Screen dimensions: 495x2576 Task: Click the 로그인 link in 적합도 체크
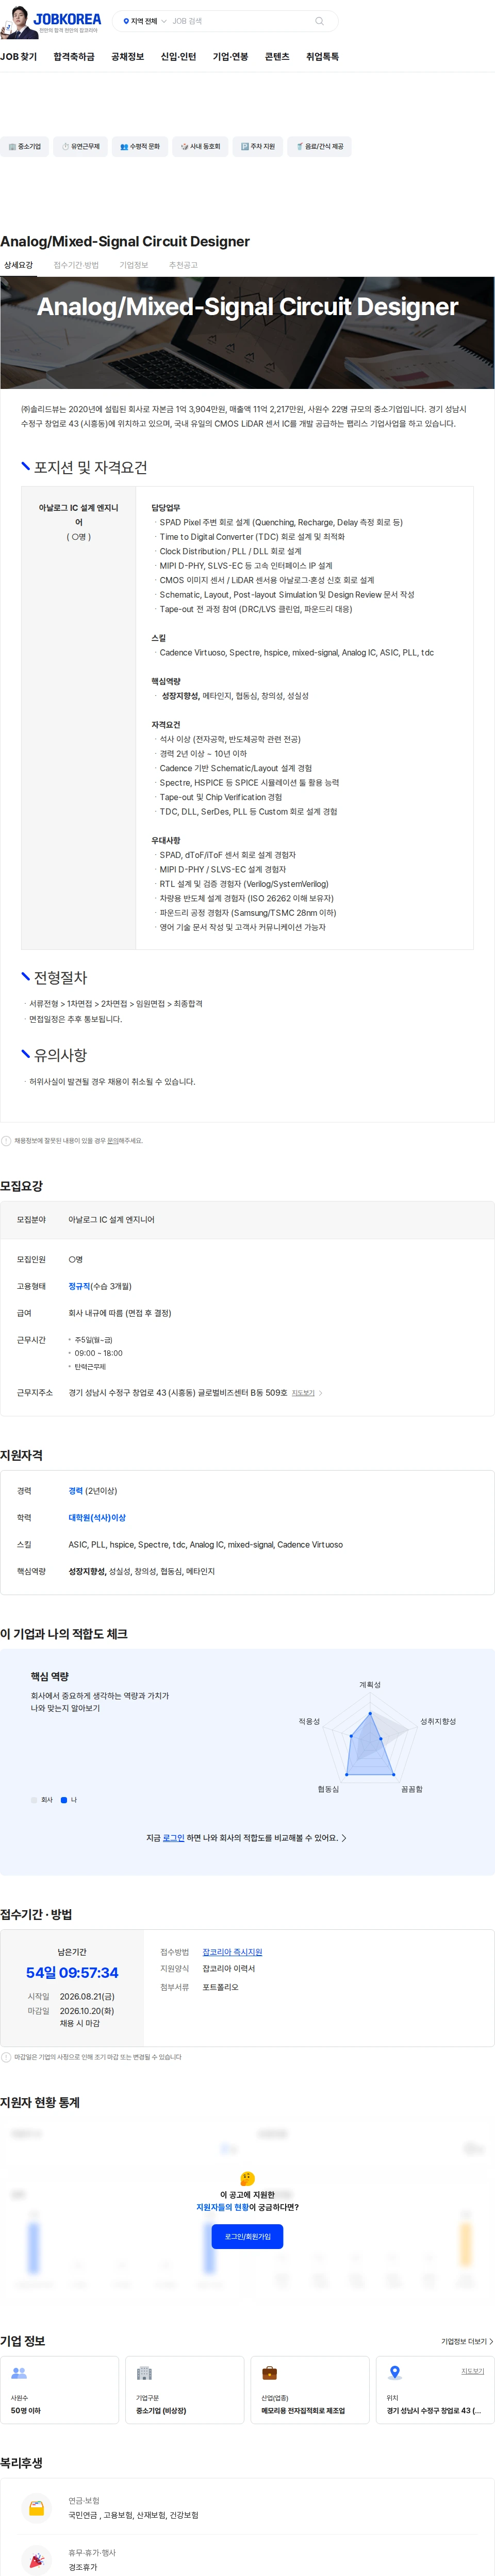click(x=174, y=1838)
